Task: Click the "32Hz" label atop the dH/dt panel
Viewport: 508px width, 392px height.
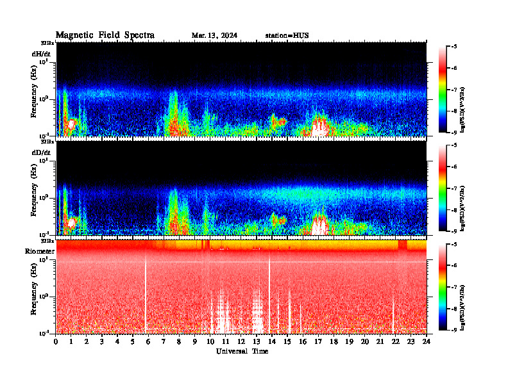Action: click(x=48, y=43)
